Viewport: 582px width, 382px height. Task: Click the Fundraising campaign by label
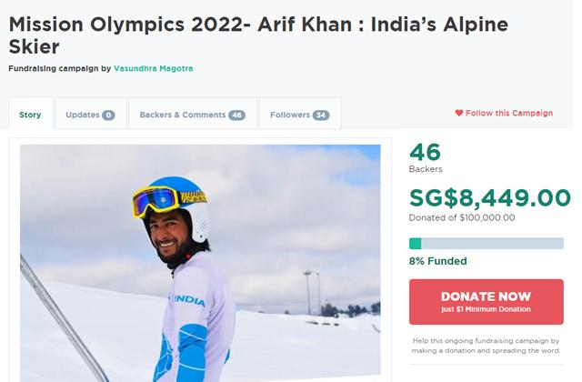click(60, 69)
